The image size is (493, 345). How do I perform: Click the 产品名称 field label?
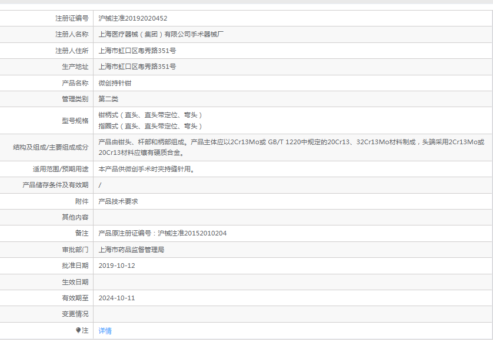[x=75, y=83]
